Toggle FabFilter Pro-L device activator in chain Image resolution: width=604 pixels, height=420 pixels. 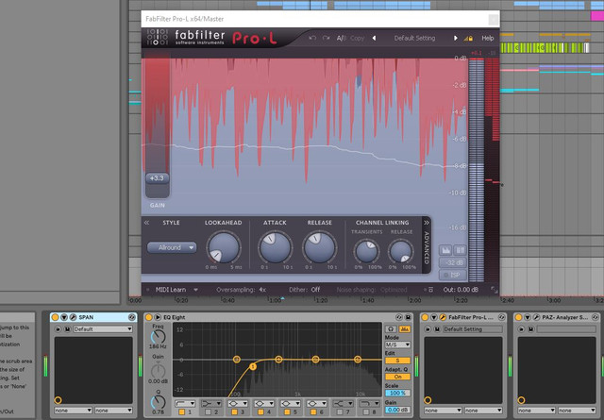425,317
